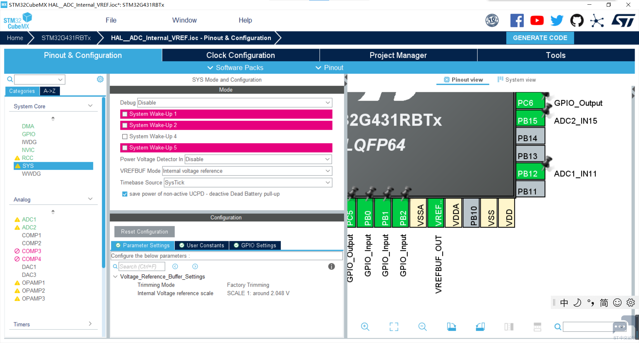Screen dimensions: 639x343
Task: Click the ST community network icon
Action: [x=597, y=21]
